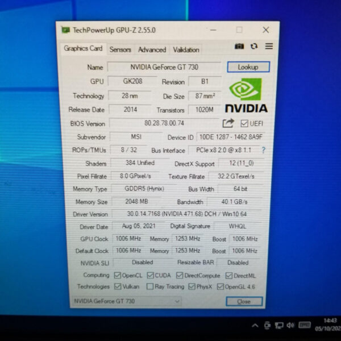
Task: Toggle the Ray Tracing checkbox
Action: [x=150, y=286]
